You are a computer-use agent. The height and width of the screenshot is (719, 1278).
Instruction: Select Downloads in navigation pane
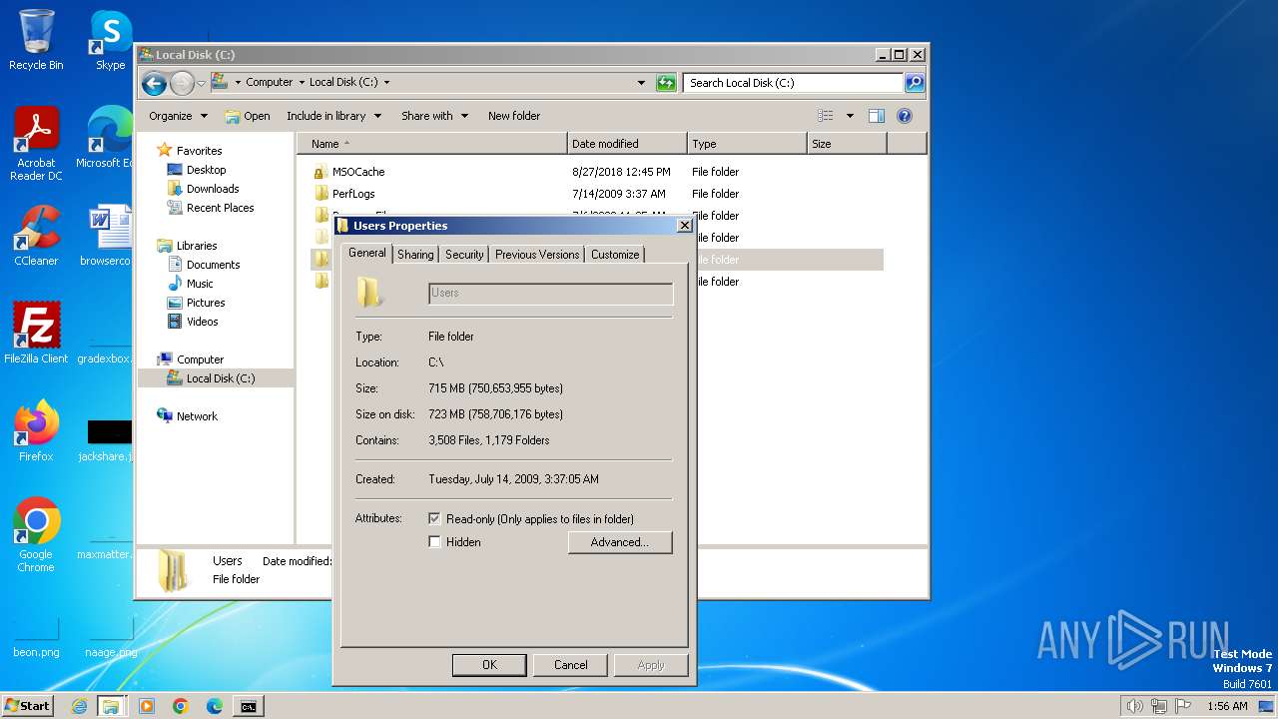click(x=212, y=189)
